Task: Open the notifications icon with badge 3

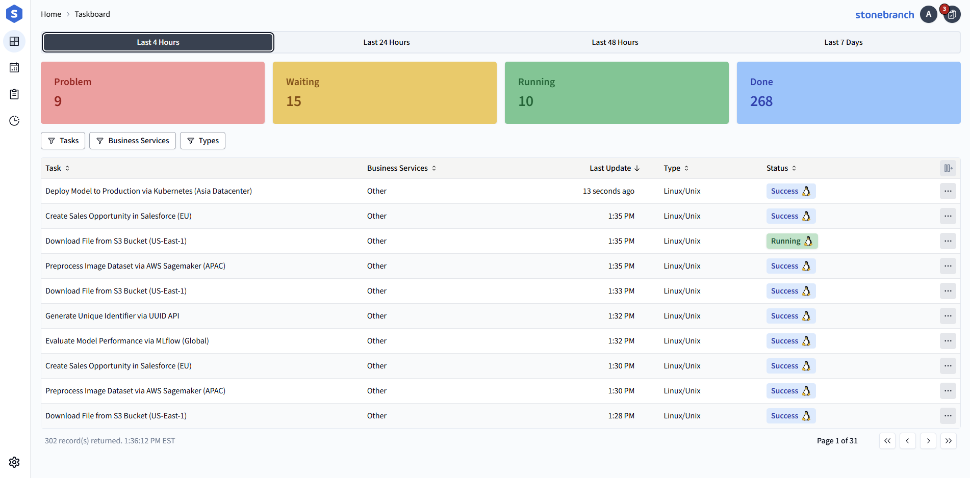Action: (x=952, y=14)
